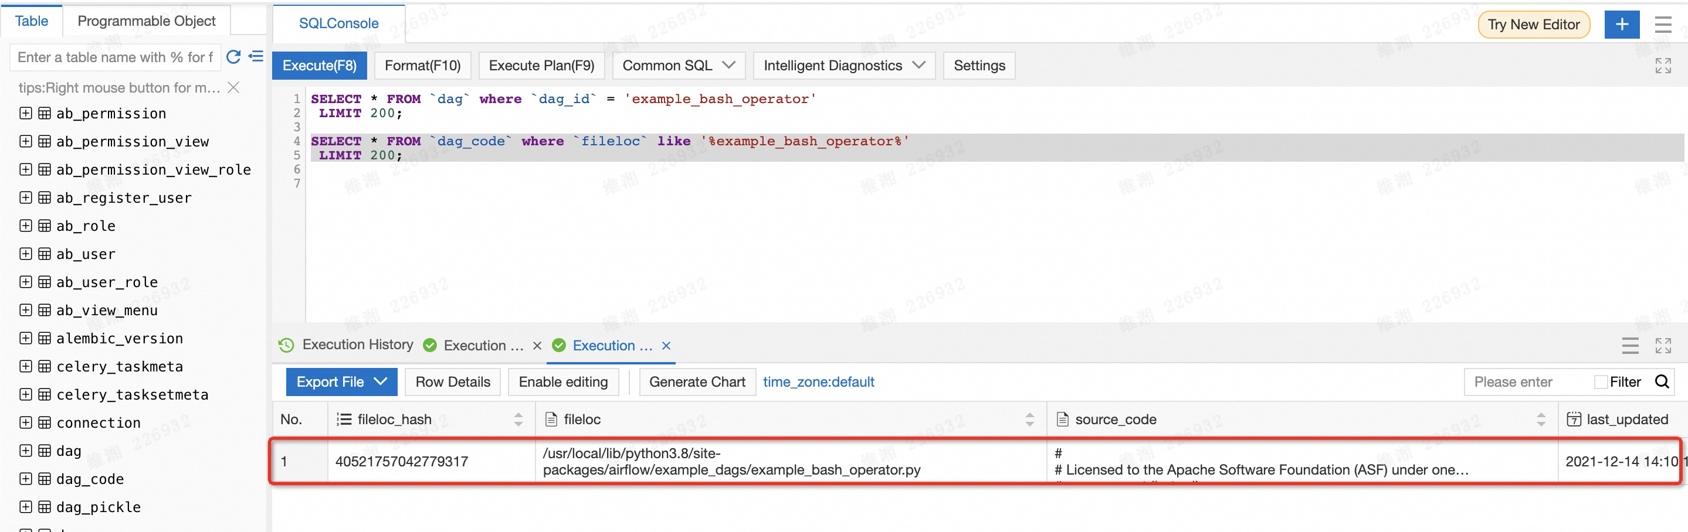Image resolution: width=1688 pixels, height=532 pixels.
Task: Expand the results panel to fullscreen
Action: pos(1663,346)
